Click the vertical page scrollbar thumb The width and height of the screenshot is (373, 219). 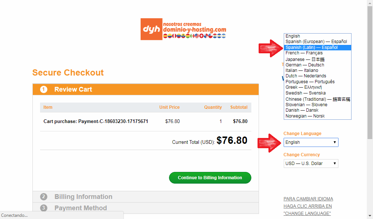[370, 73]
